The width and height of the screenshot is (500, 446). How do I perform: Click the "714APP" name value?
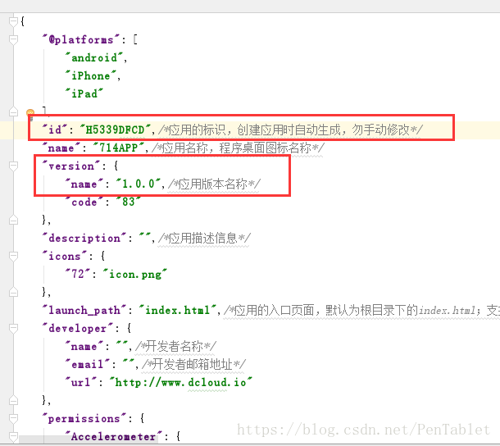[x=118, y=148]
